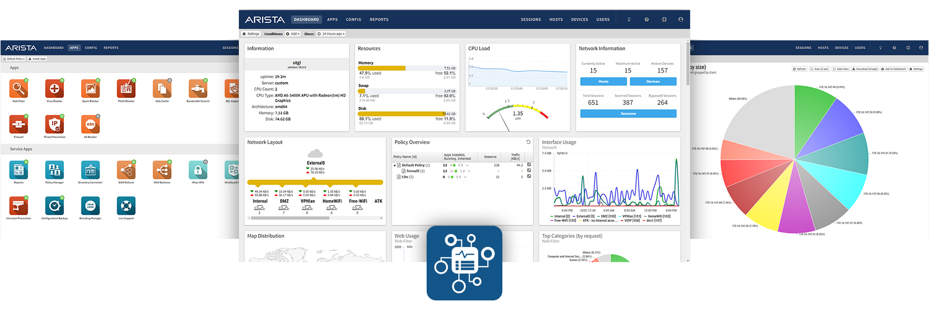
Task: Expand the Lite (3) row apps chevron
Action: click(465, 177)
